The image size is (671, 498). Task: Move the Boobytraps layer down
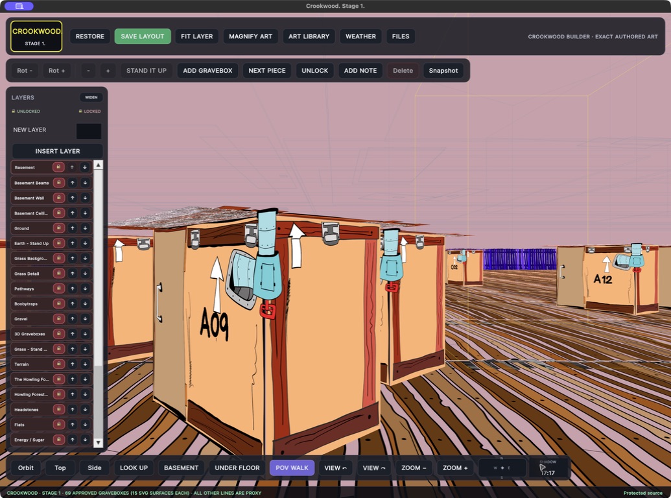coord(85,303)
